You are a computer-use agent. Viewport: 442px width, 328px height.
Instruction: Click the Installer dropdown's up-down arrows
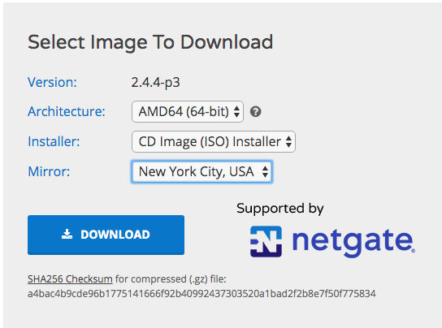click(x=288, y=142)
